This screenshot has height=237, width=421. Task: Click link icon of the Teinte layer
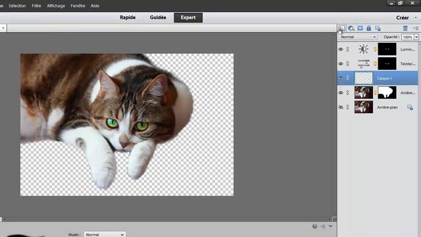point(348,64)
